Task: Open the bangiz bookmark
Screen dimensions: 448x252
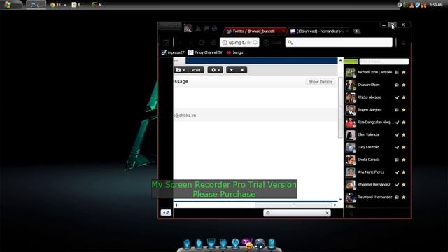Action: [235, 52]
